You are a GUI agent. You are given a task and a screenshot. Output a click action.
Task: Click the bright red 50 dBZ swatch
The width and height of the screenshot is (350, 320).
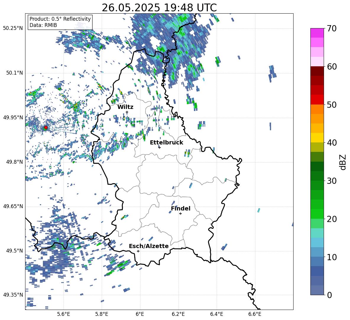pyautogui.click(x=317, y=100)
